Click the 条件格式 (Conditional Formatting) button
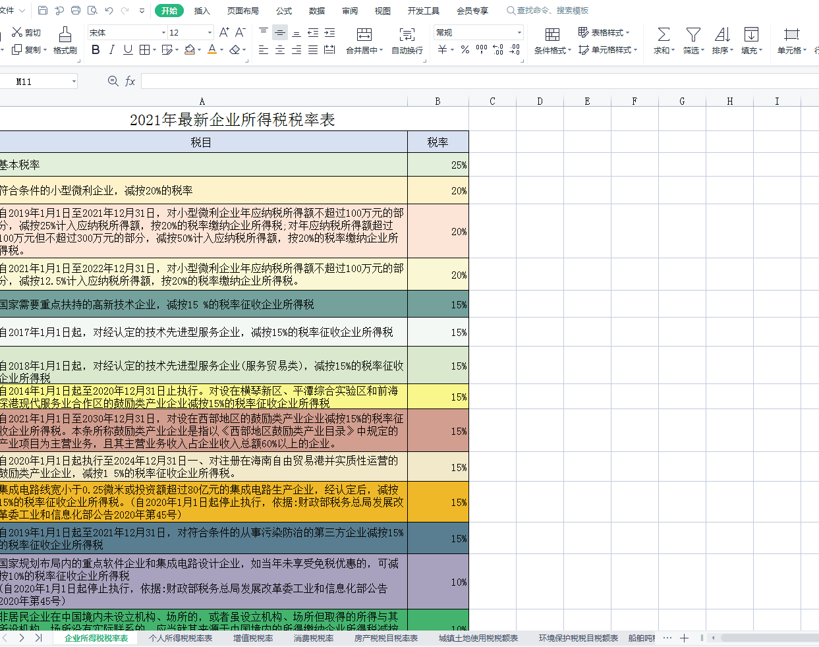Screen dimensions: 819x647 pyautogui.click(x=552, y=40)
